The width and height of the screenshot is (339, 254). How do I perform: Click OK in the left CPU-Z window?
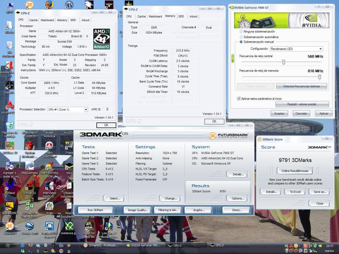click(x=106, y=125)
